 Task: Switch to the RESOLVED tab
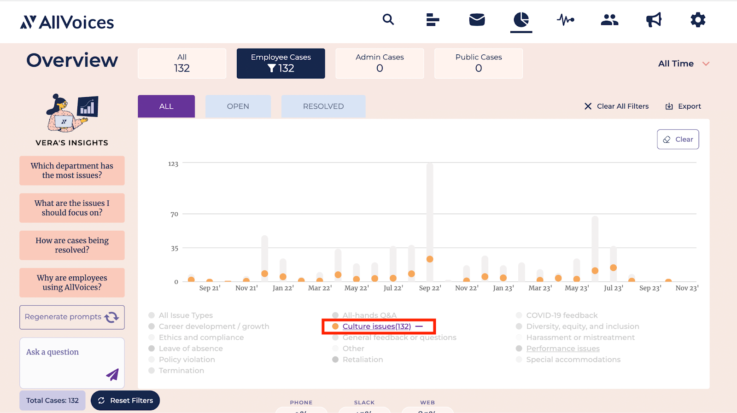coord(323,106)
